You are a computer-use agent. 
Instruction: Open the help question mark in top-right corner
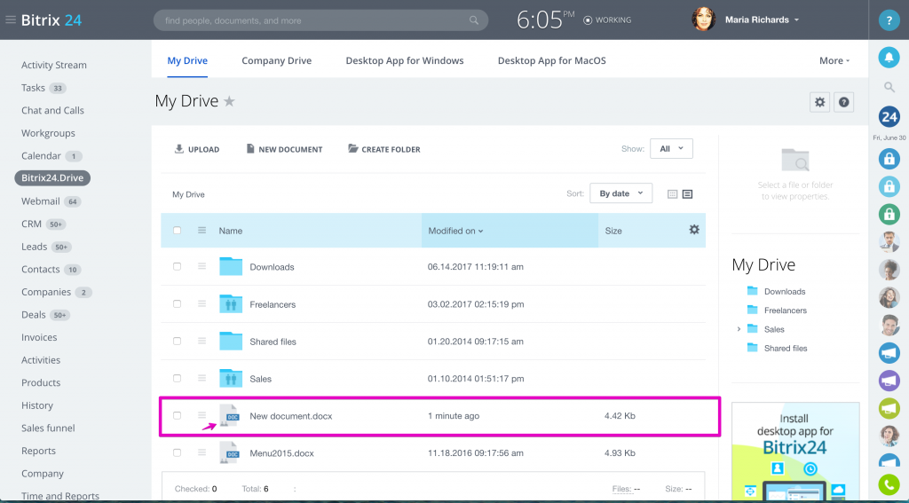click(x=889, y=20)
